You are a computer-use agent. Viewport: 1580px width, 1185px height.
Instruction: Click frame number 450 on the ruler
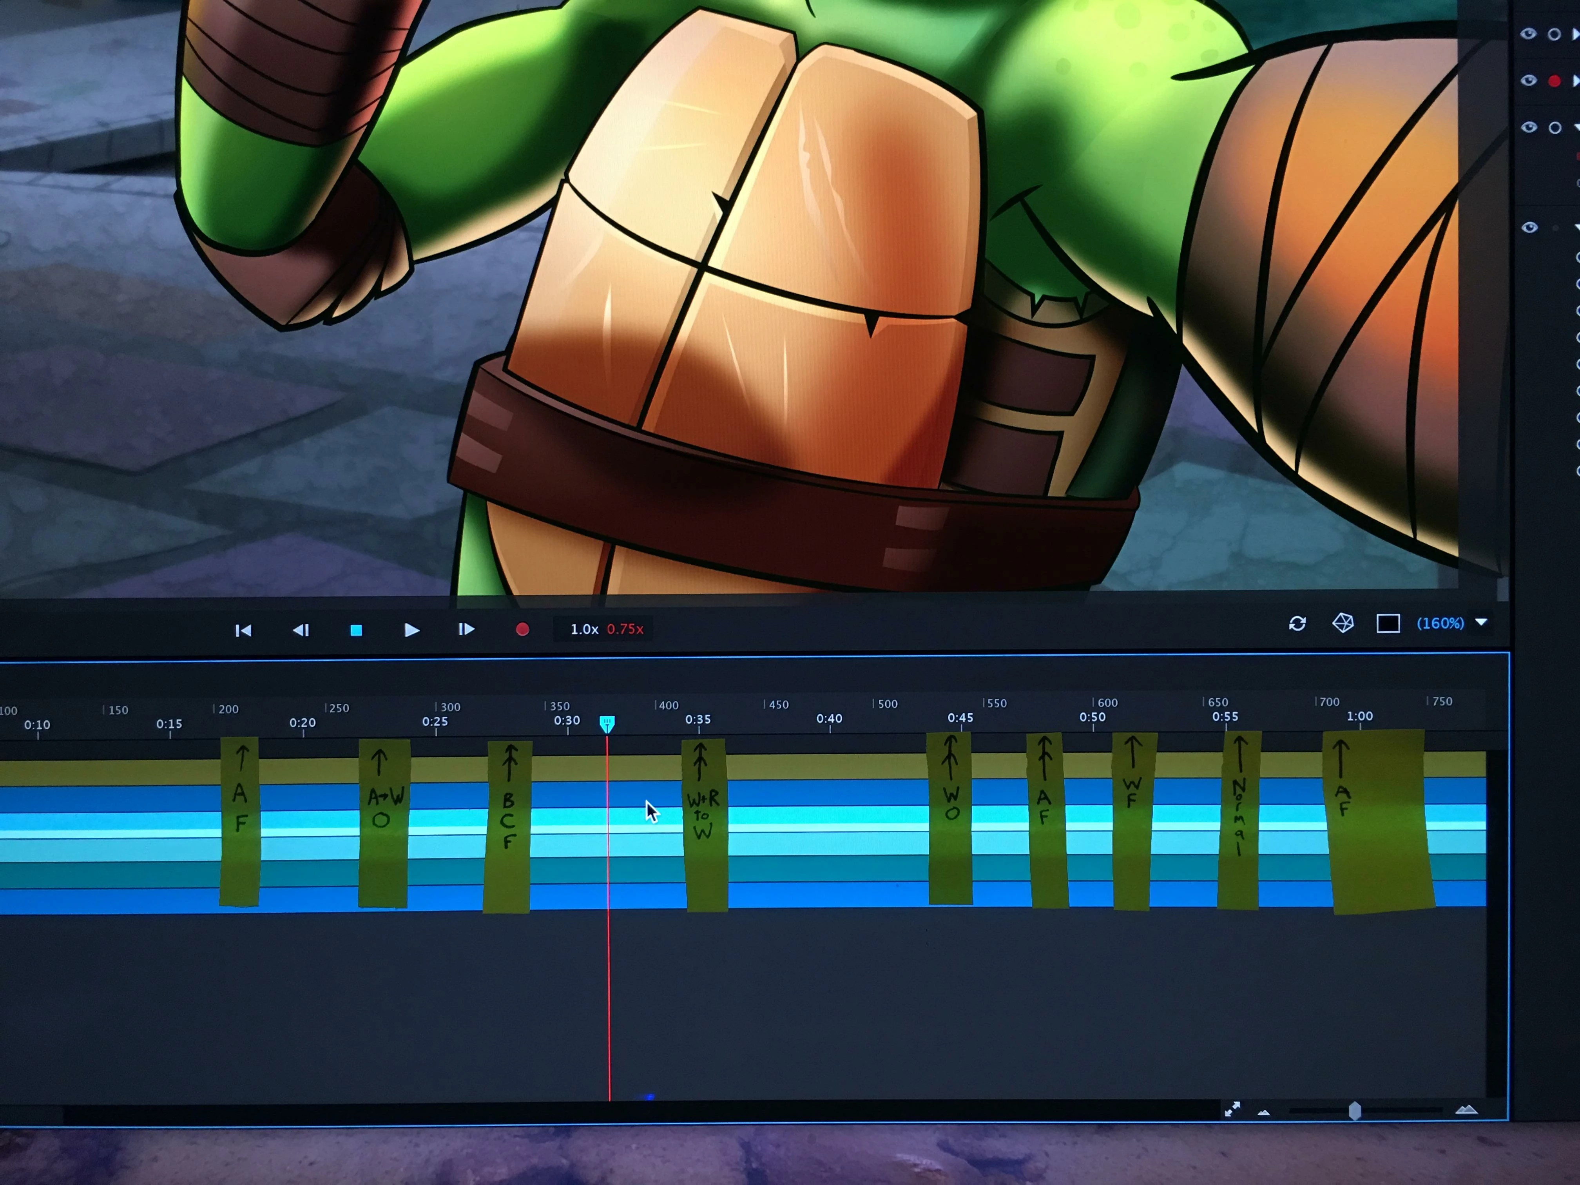point(779,705)
